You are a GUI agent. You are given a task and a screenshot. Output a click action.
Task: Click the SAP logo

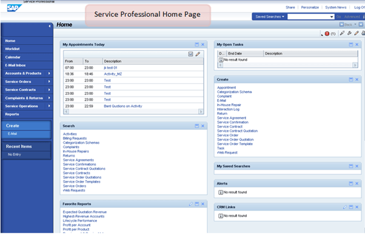point(14,8)
